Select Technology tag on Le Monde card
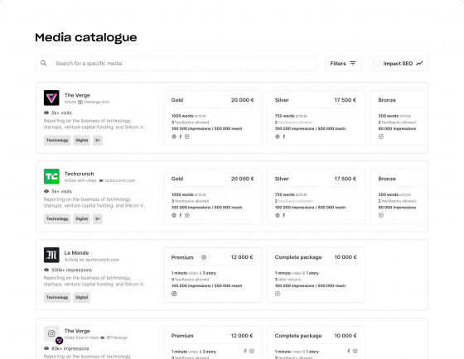 pos(57,297)
